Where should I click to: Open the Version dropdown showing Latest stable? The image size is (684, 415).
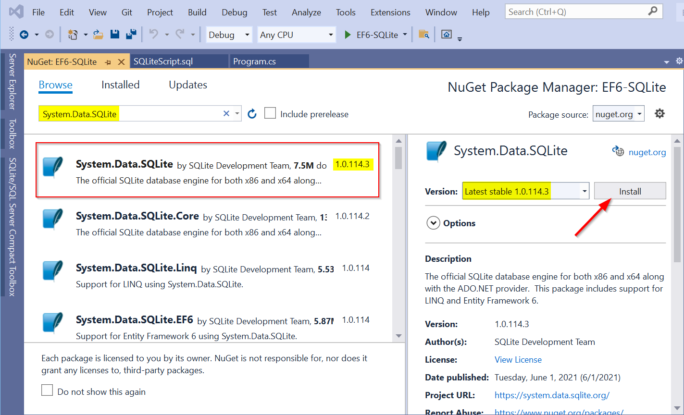(x=525, y=191)
